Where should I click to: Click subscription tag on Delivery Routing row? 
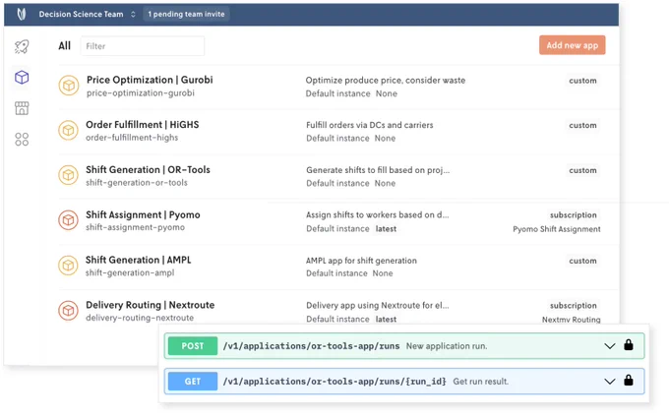(573, 306)
